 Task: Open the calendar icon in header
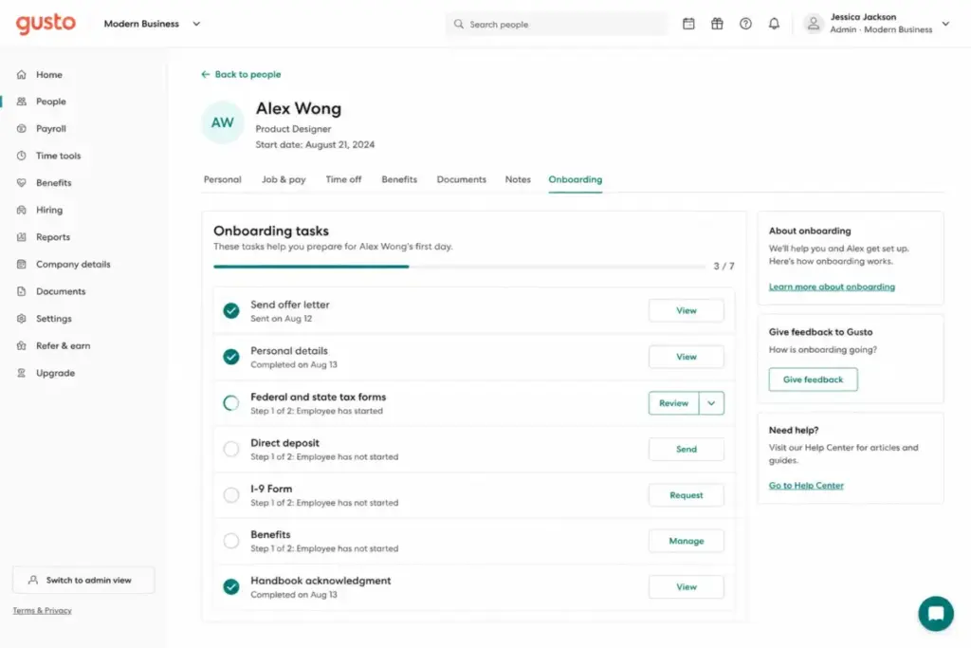(688, 24)
